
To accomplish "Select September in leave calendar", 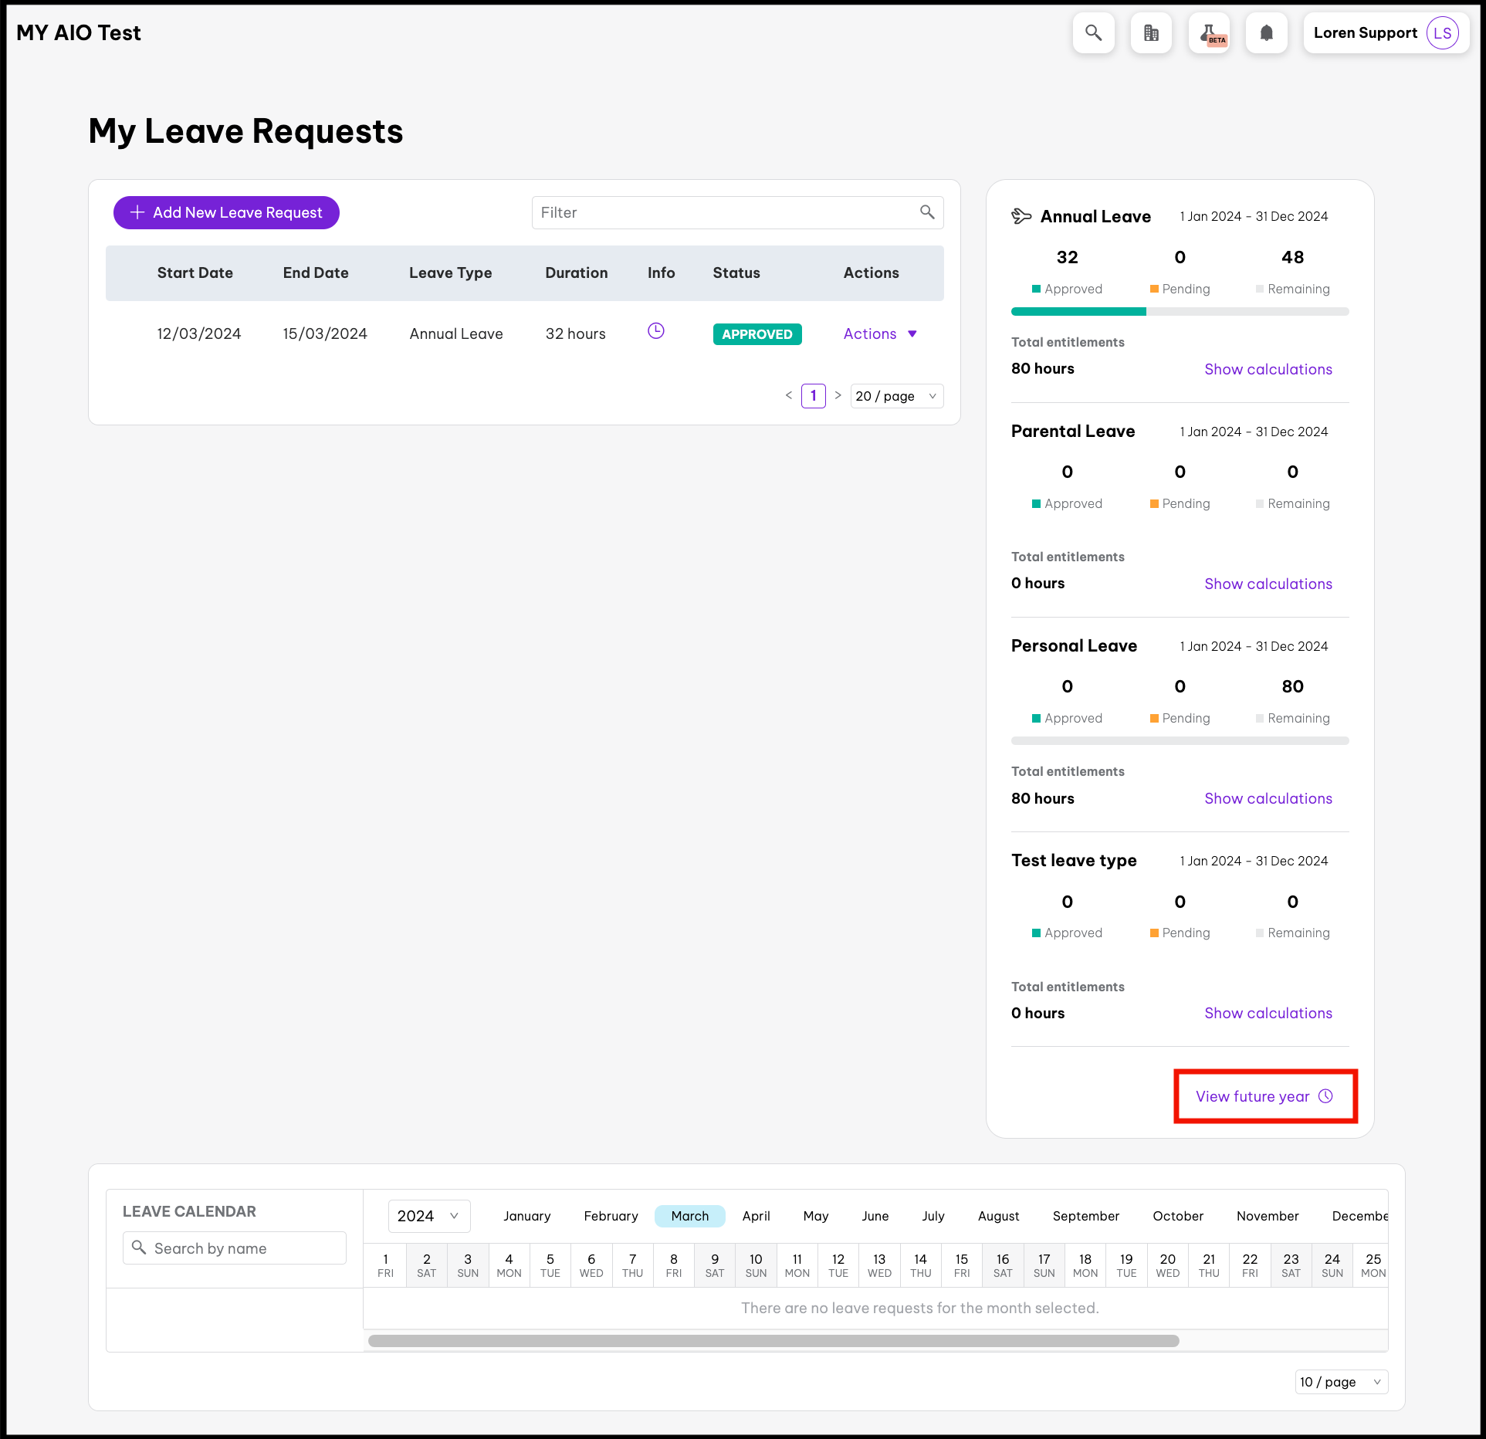I will (x=1085, y=1216).
